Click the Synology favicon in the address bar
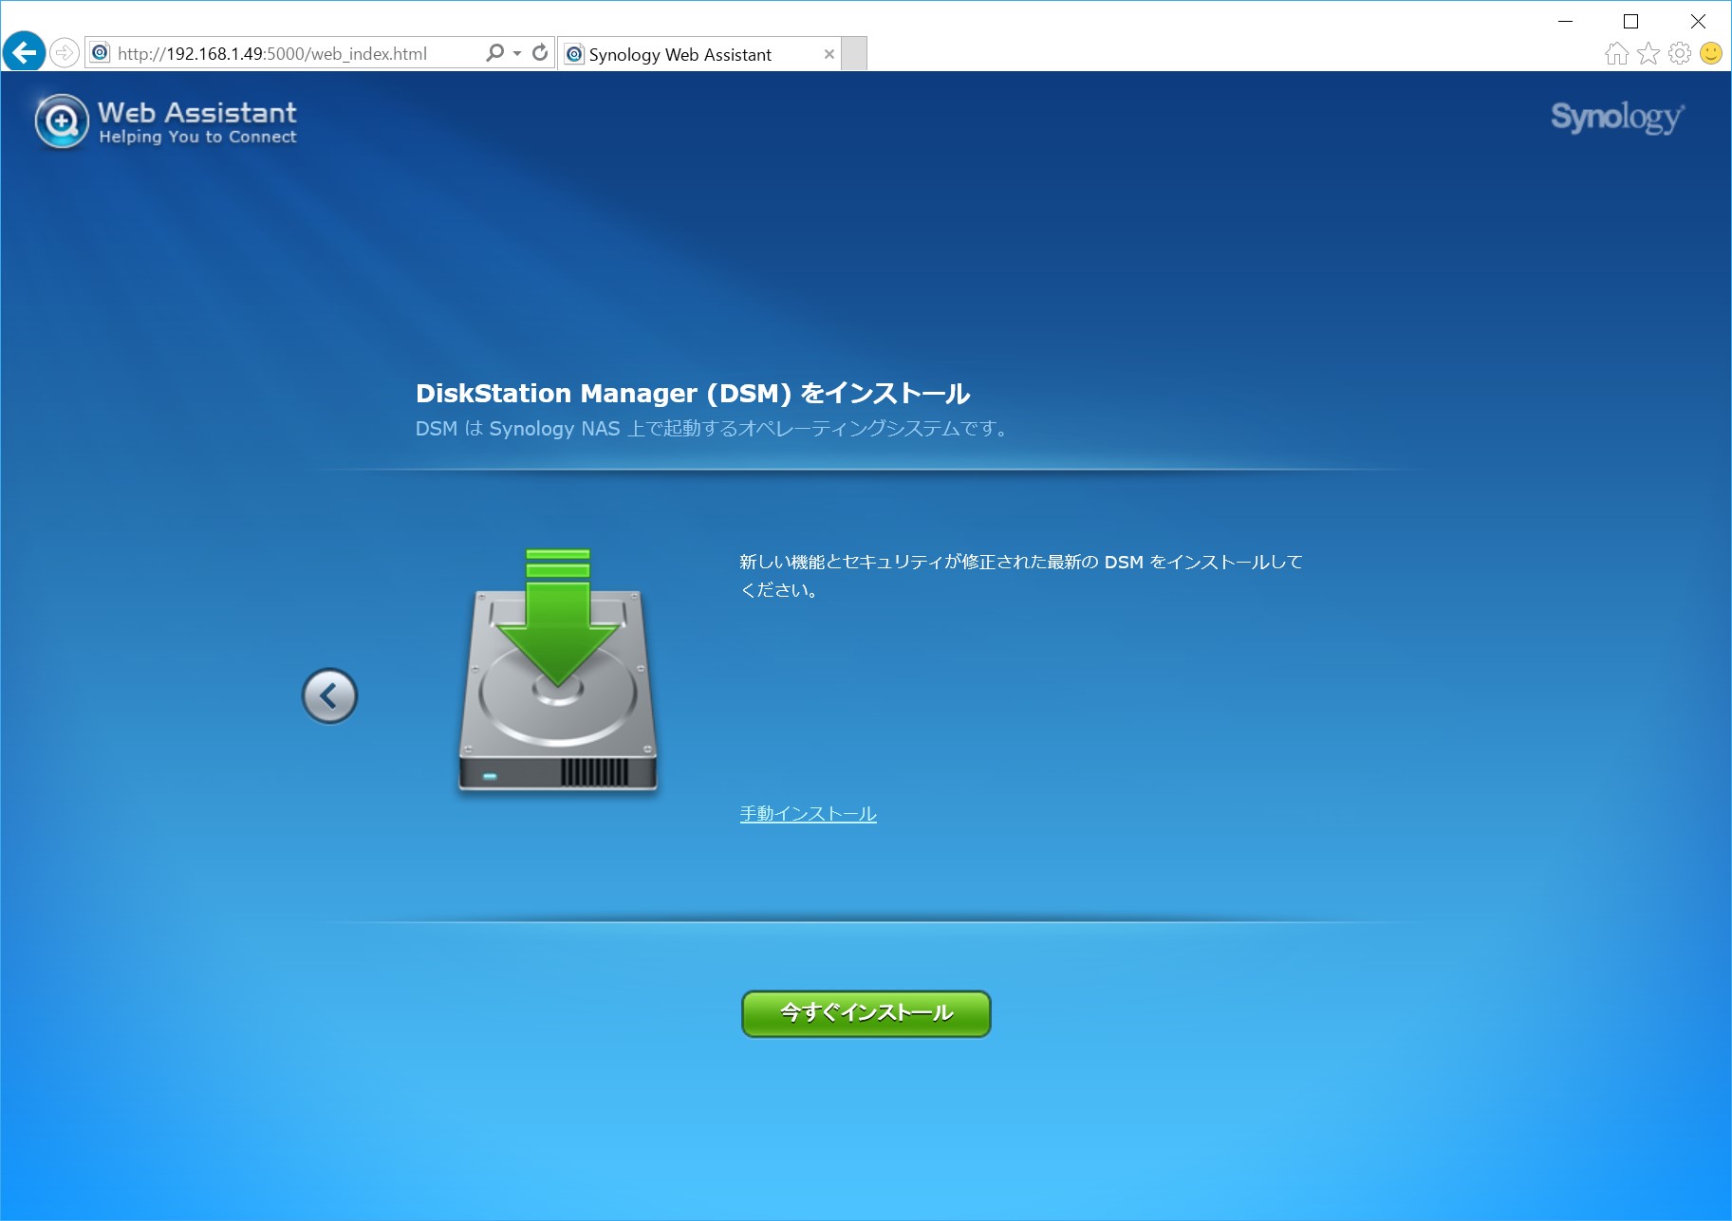Screen dimensions: 1732x1221 point(101,53)
